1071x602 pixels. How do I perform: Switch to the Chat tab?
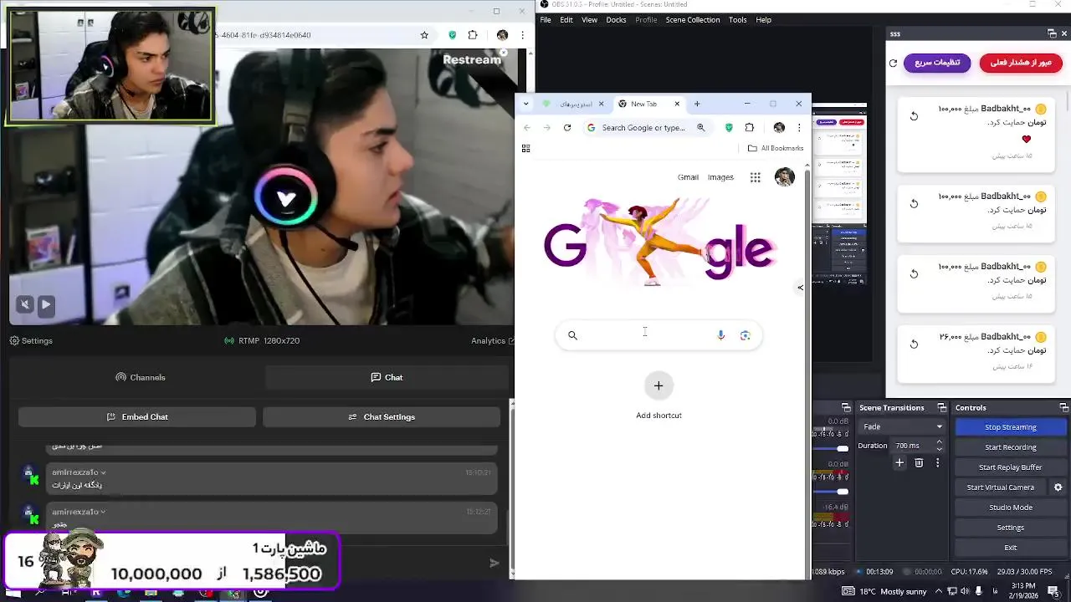point(387,377)
